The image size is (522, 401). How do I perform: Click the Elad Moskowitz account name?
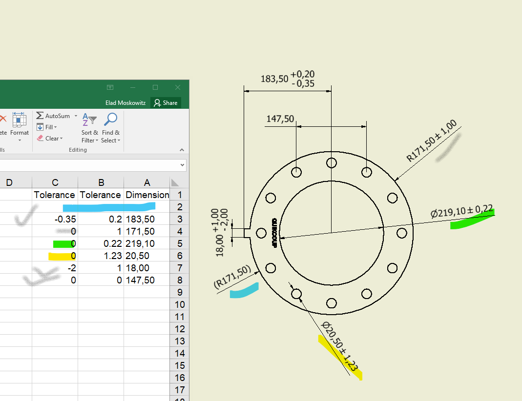pos(125,103)
